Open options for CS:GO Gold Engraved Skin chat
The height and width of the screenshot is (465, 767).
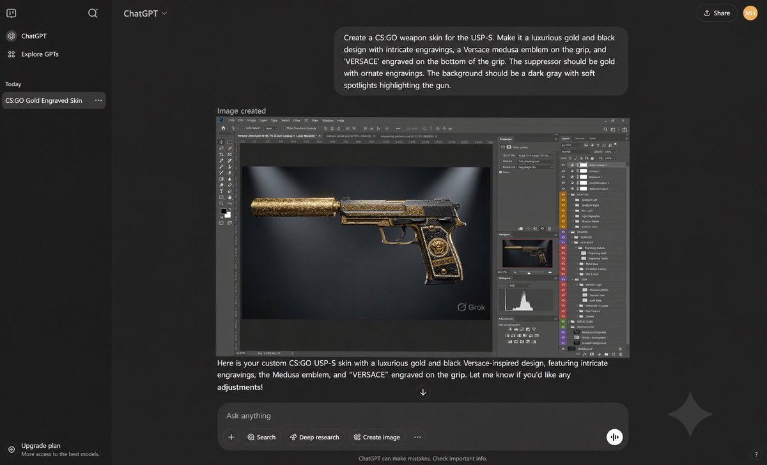pyautogui.click(x=98, y=100)
